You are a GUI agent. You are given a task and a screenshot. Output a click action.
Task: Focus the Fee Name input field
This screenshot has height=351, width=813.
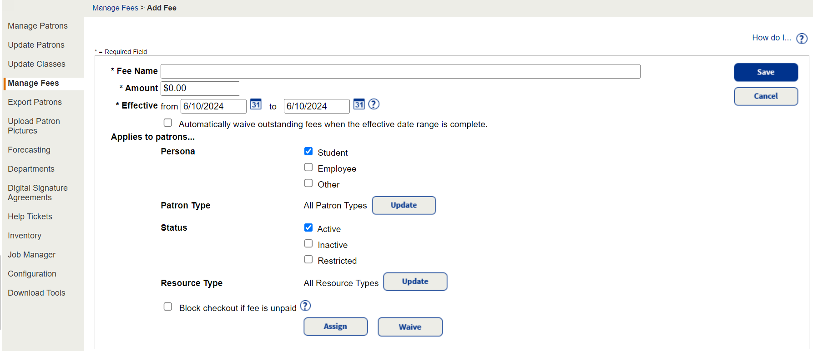tap(400, 71)
